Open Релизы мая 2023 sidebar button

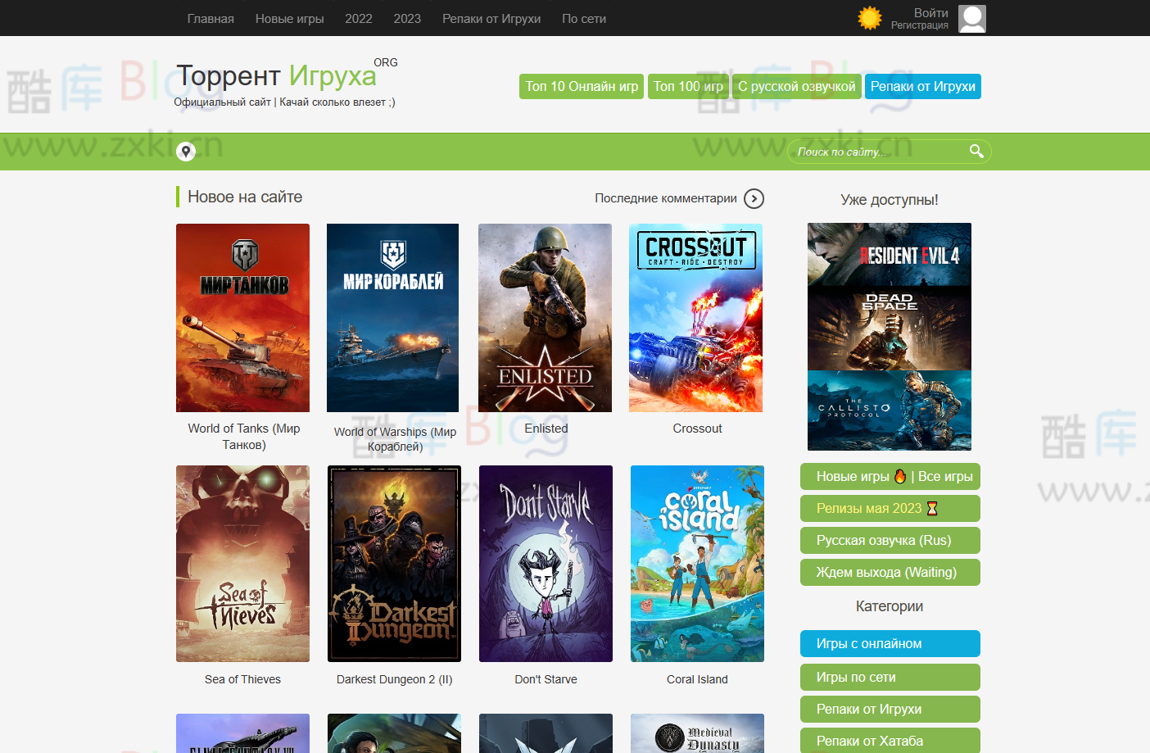point(890,509)
